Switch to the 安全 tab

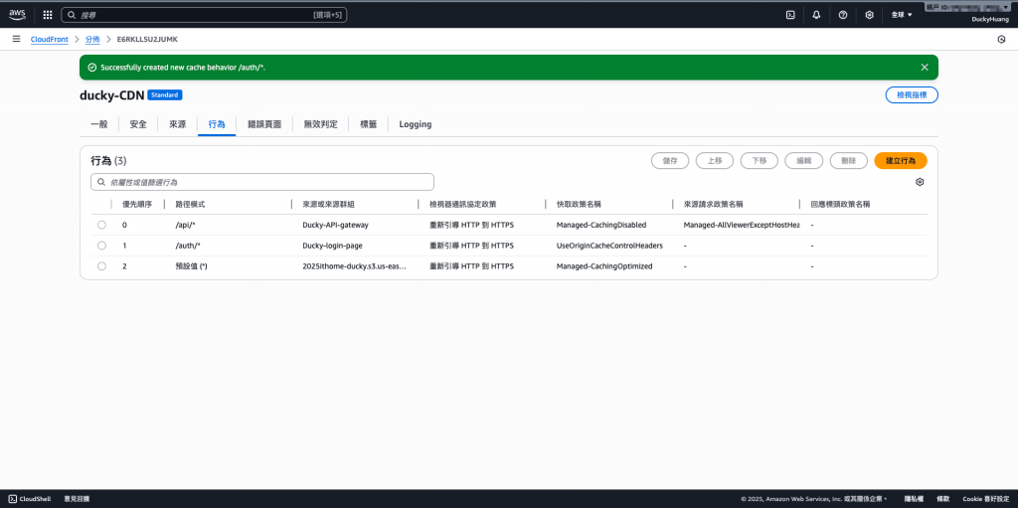(138, 124)
